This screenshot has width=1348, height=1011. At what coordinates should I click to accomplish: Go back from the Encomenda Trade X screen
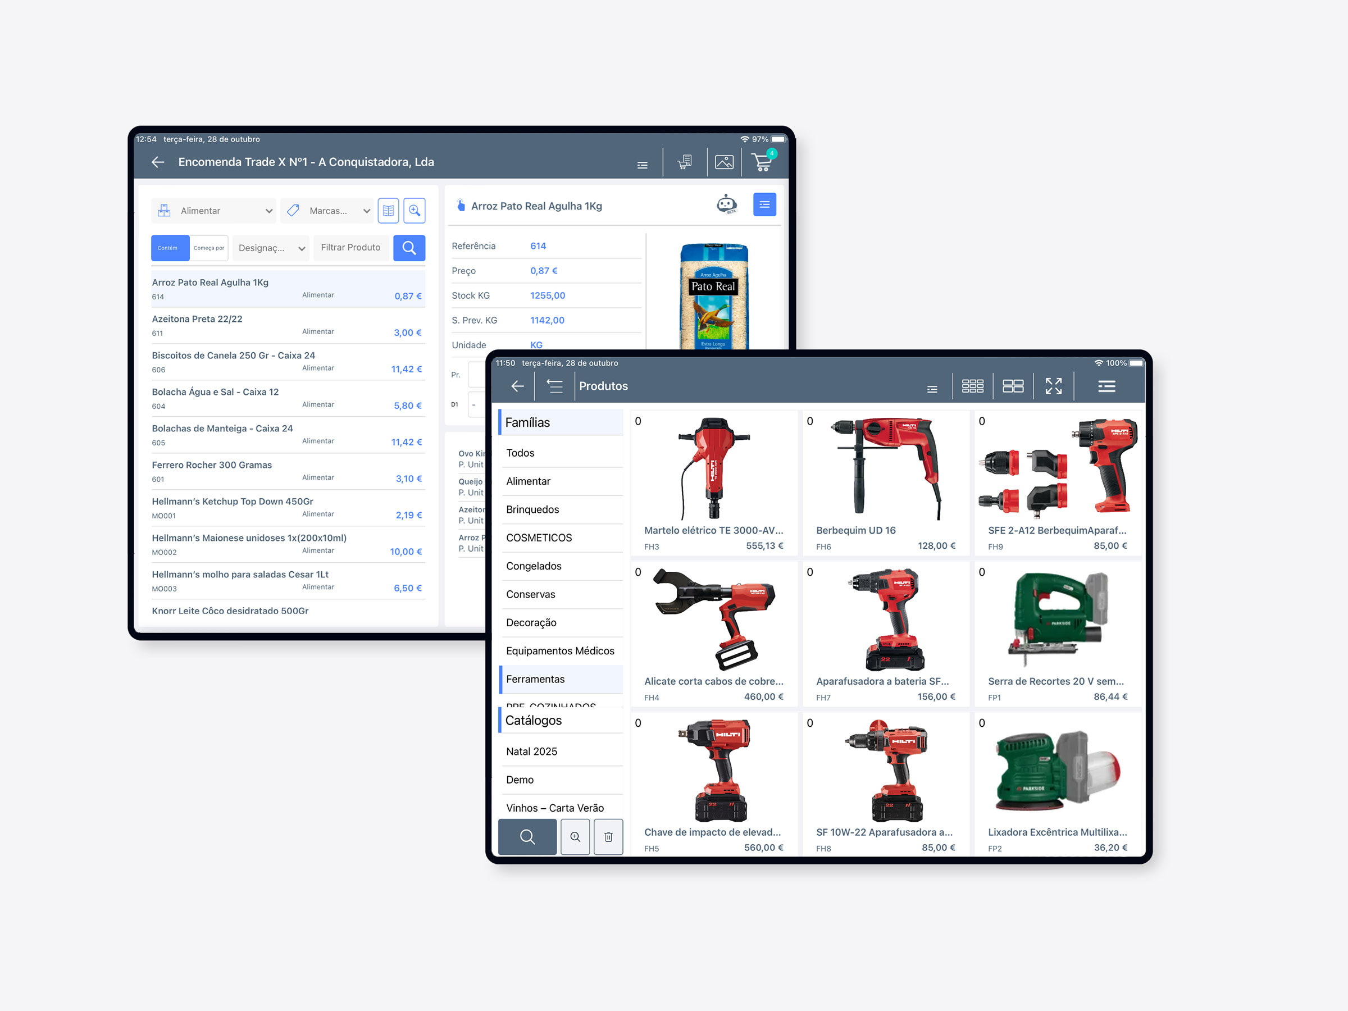pyautogui.click(x=158, y=162)
